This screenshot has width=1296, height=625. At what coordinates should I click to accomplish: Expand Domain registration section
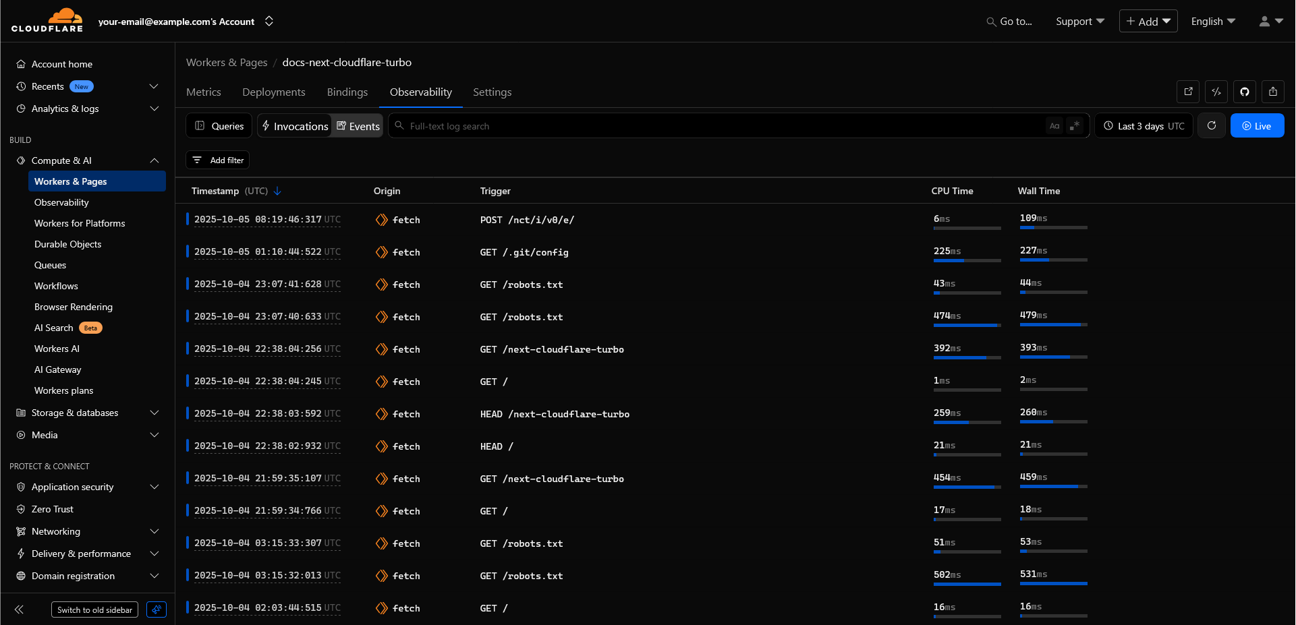[x=154, y=576]
